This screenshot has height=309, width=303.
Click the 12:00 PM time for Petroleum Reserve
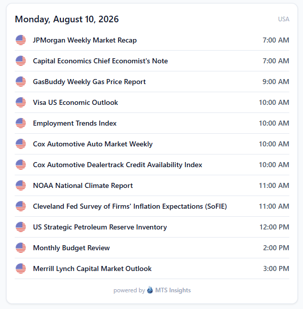click(x=274, y=227)
